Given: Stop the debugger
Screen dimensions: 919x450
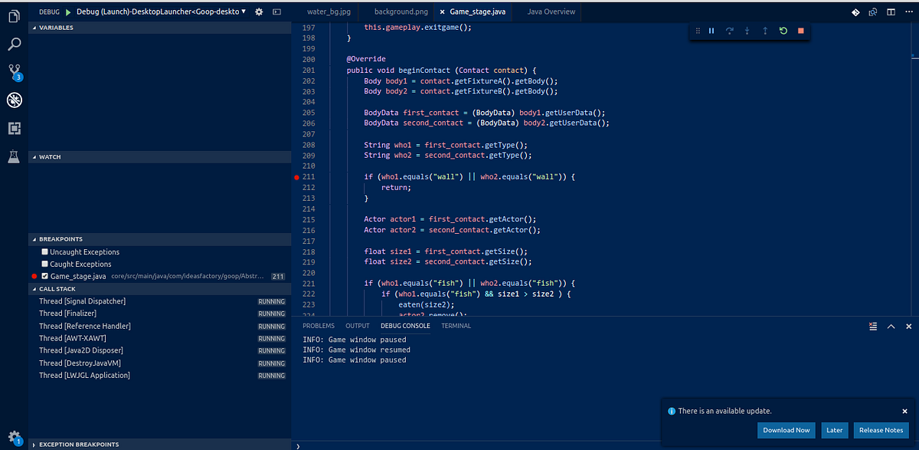Looking at the screenshot, I should [799, 31].
